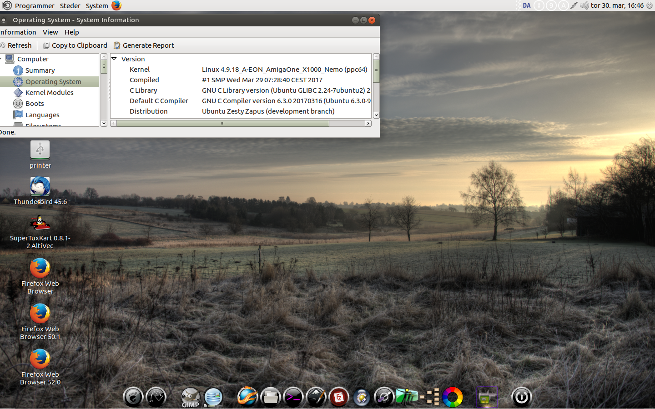Open GIMP from the dock

click(x=190, y=397)
